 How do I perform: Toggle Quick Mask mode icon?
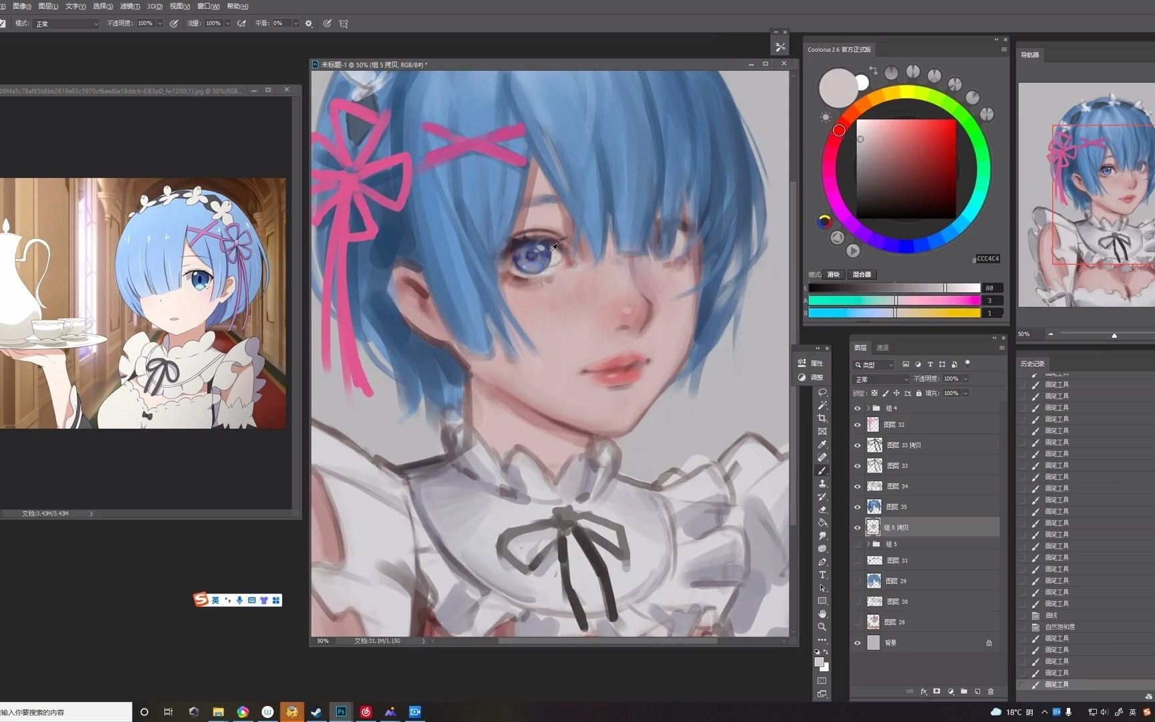pos(822,681)
